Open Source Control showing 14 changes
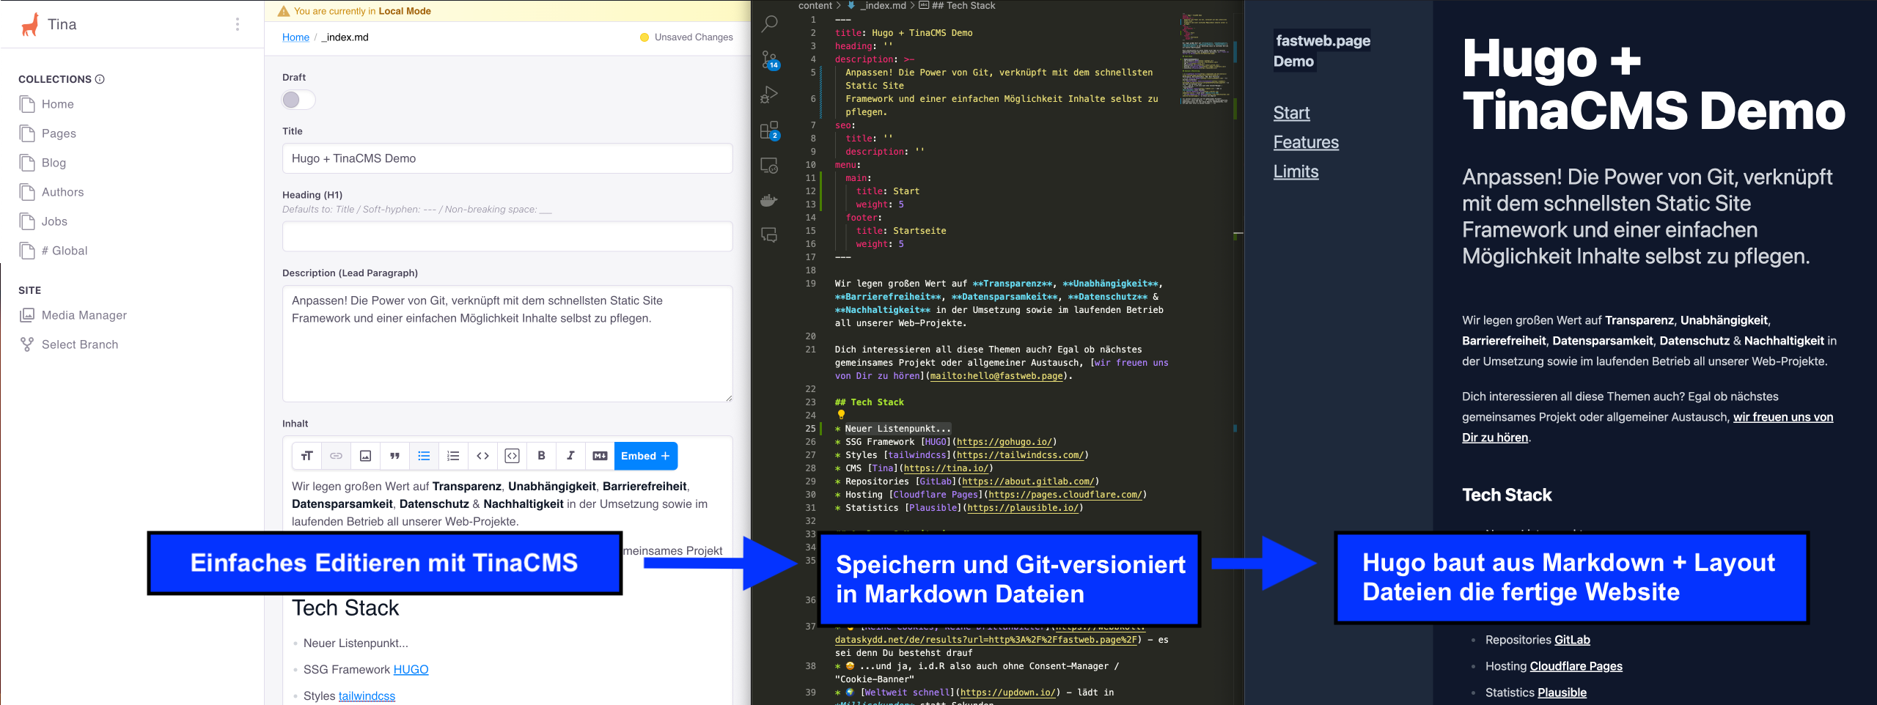This screenshot has height=705, width=1877. pos(768,59)
